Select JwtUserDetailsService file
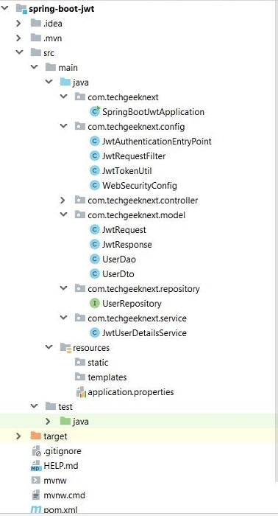 (144, 333)
